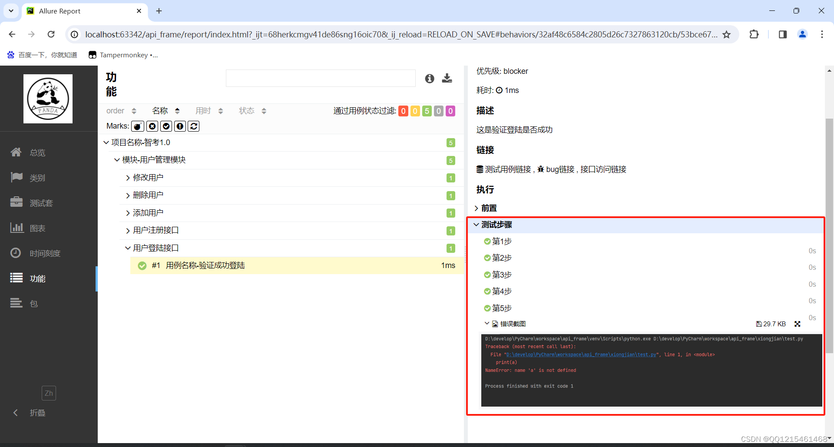Screen dimensions: 834x447
Task: Download the CSV with download icon
Action: 447,78
